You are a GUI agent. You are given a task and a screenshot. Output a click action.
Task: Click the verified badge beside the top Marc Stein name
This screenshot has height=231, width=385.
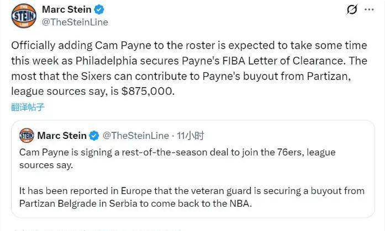[x=101, y=9]
